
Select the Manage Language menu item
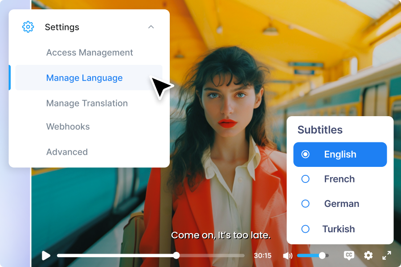tap(85, 78)
